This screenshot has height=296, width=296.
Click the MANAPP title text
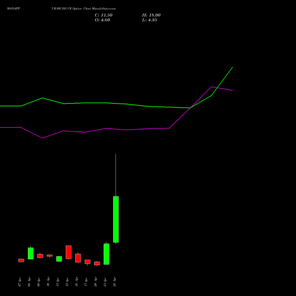[x=14, y=9]
